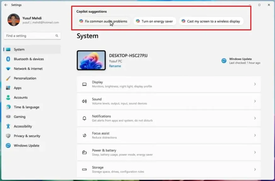
Task: Select Apps in the sidebar menu
Action: 18,88
